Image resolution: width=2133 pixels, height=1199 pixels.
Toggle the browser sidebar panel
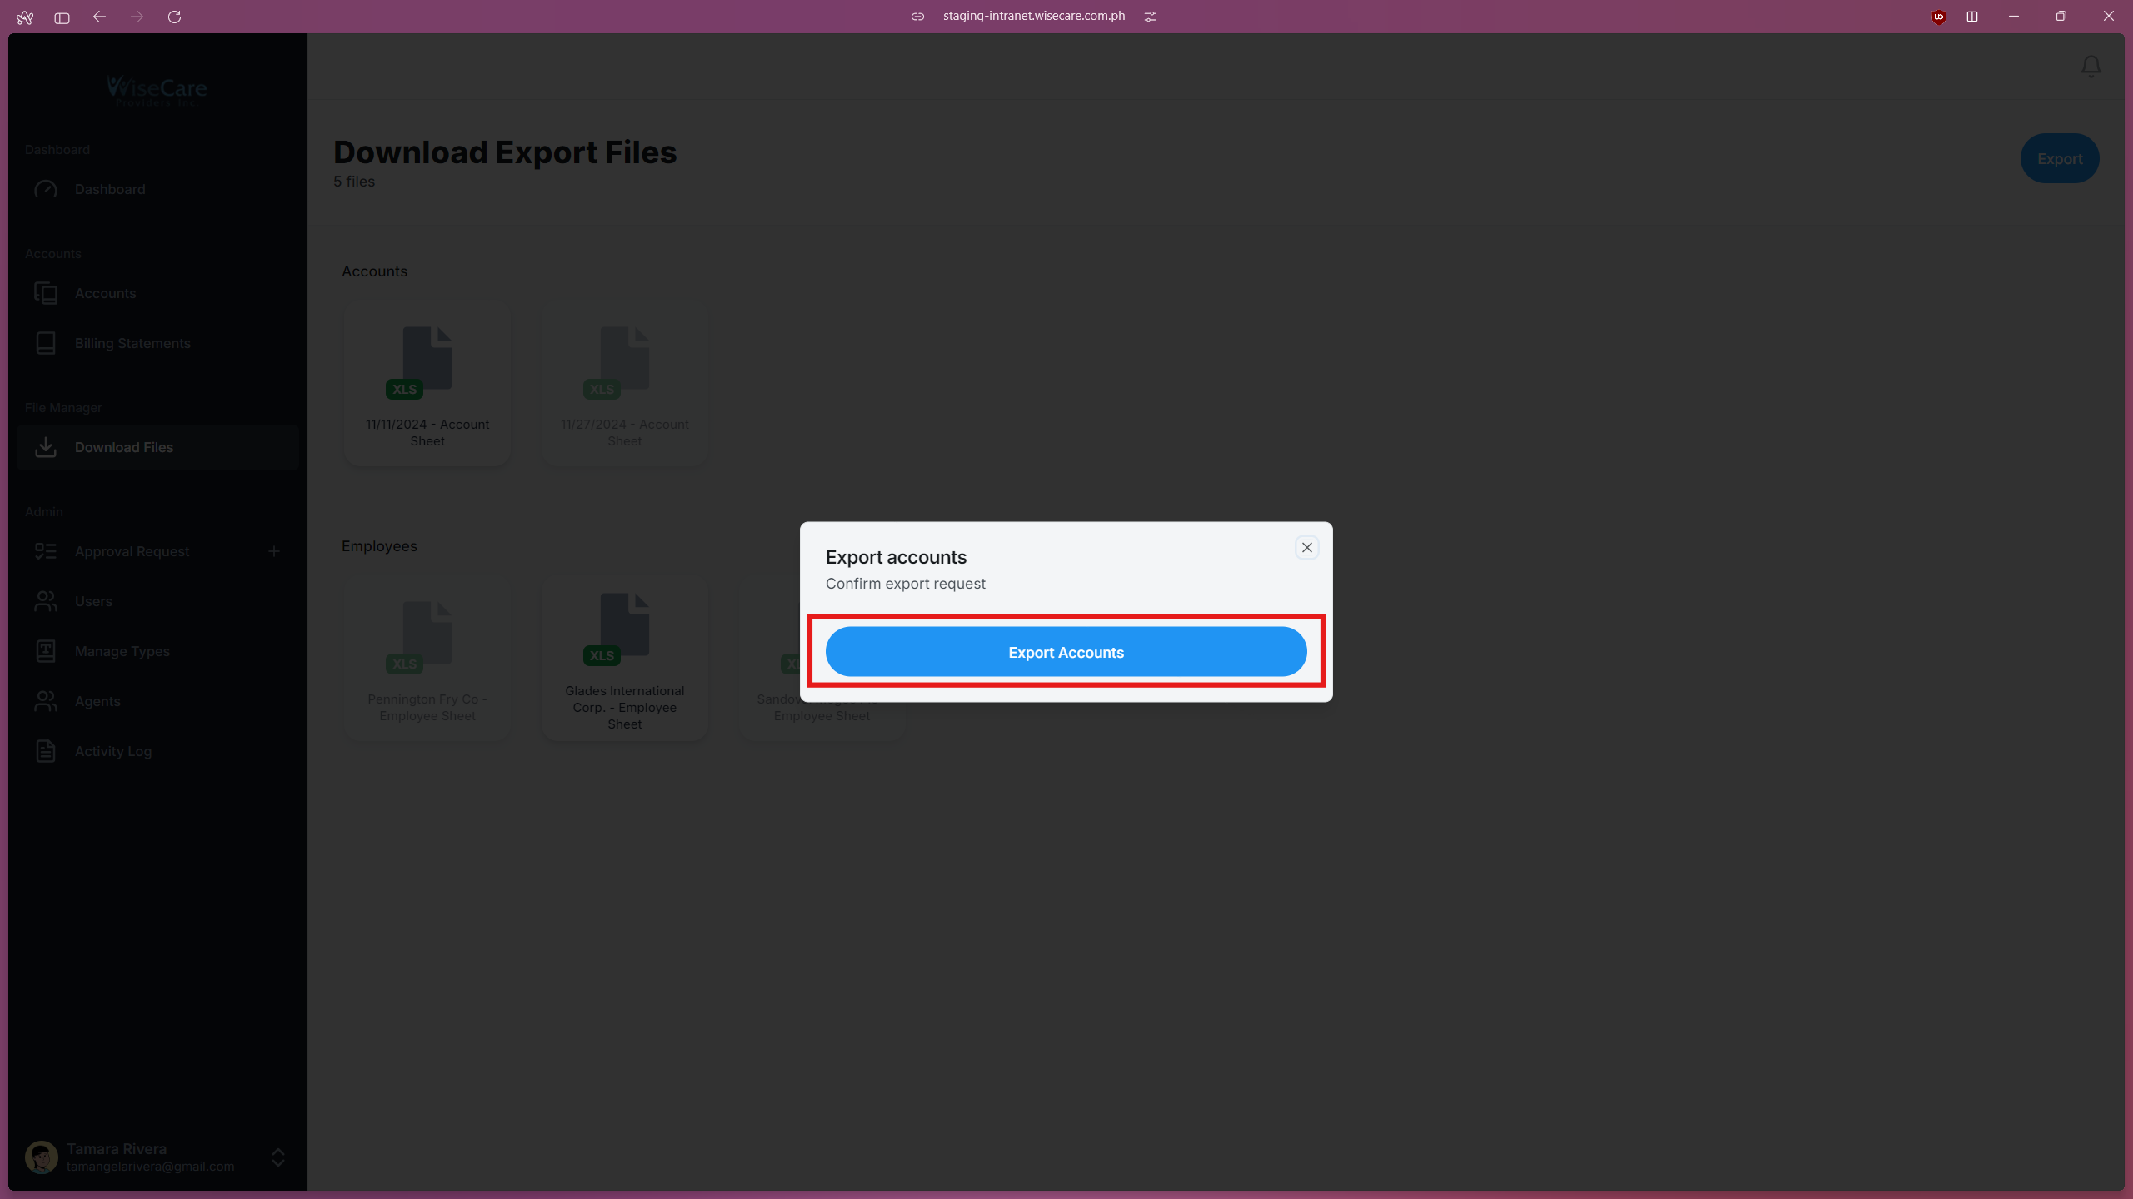61,17
